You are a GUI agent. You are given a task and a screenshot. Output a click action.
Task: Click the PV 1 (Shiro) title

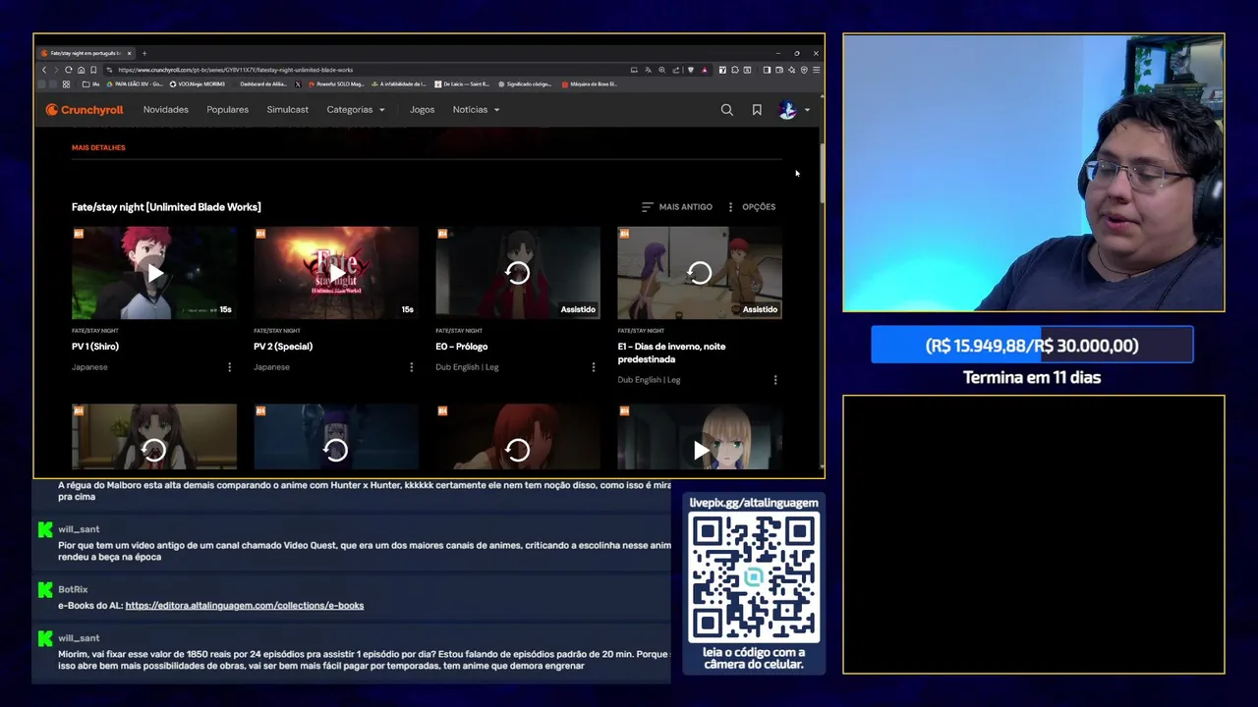click(x=95, y=347)
